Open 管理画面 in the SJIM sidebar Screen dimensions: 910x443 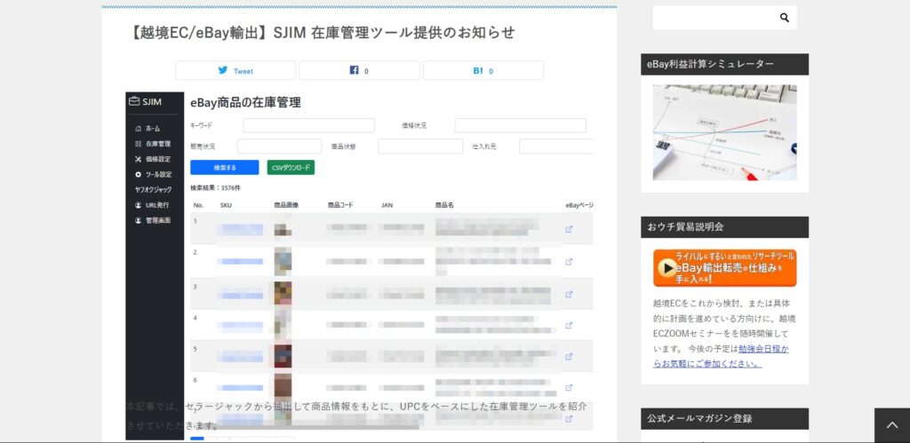153,220
